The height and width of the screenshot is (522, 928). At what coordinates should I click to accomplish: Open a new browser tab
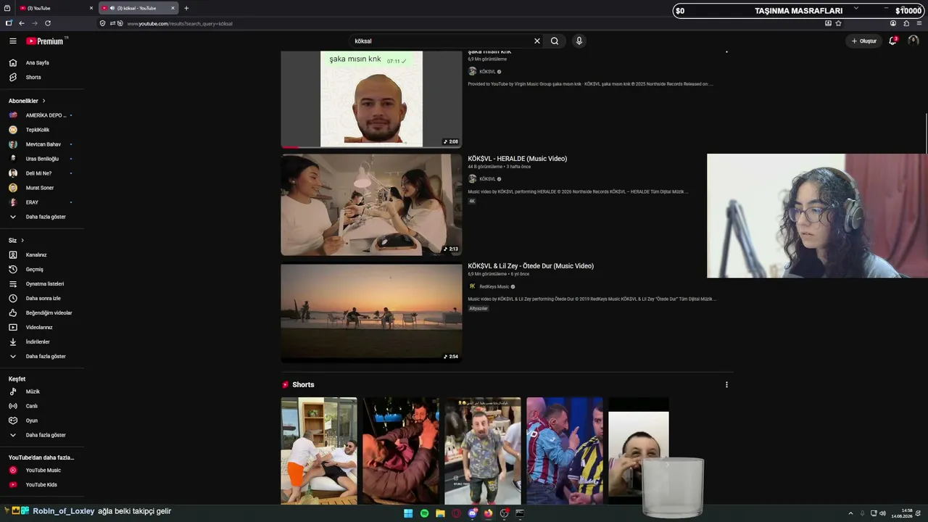[186, 8]
